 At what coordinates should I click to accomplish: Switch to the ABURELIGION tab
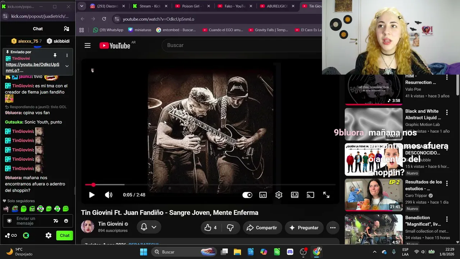(277, 6)
